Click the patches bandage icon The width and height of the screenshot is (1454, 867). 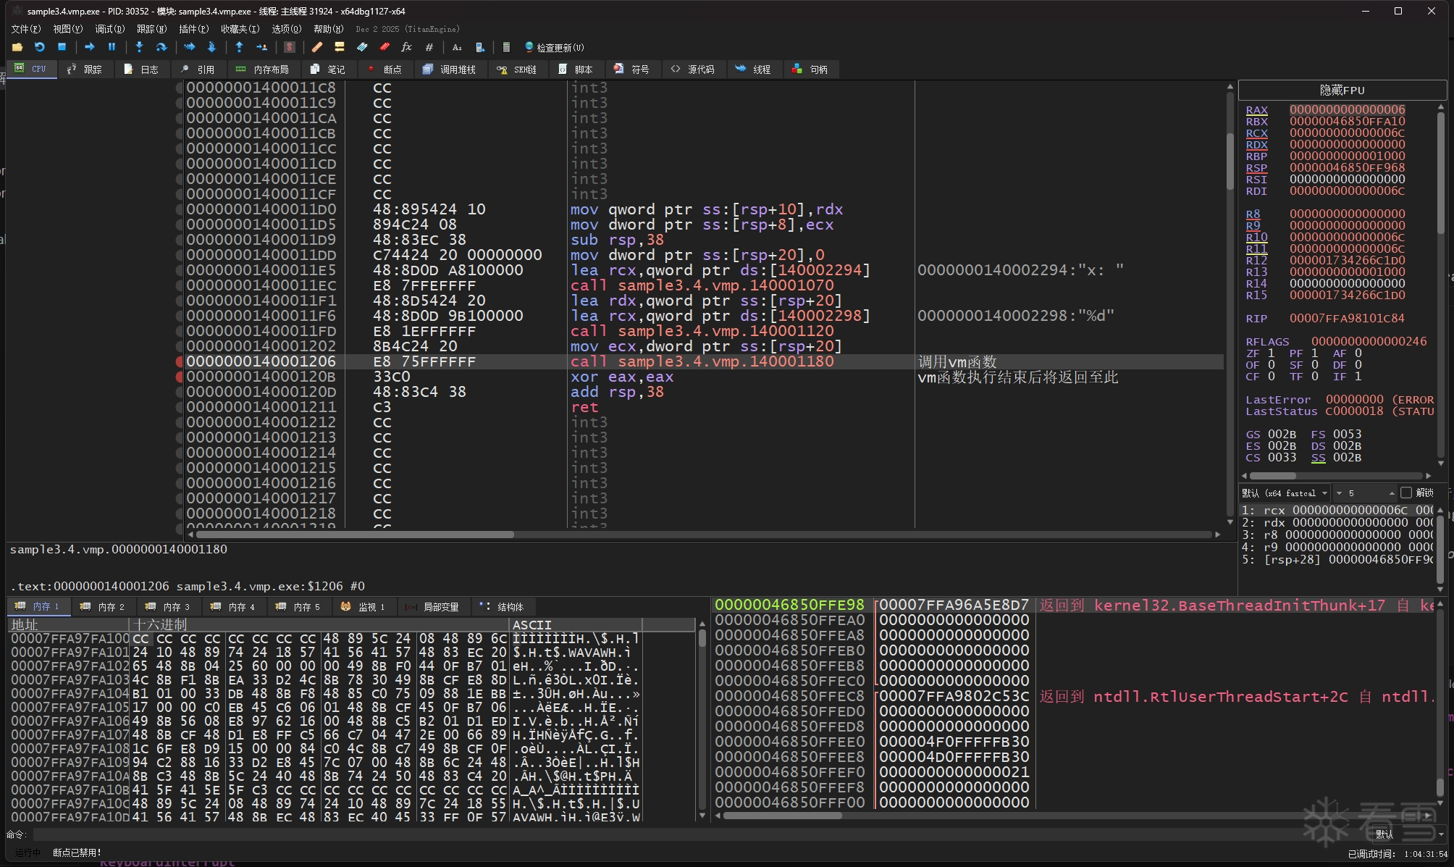pos(316,47)
